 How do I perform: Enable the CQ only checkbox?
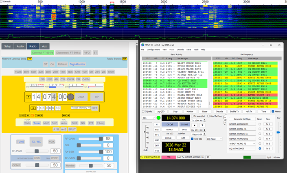[x=143, y=111]
